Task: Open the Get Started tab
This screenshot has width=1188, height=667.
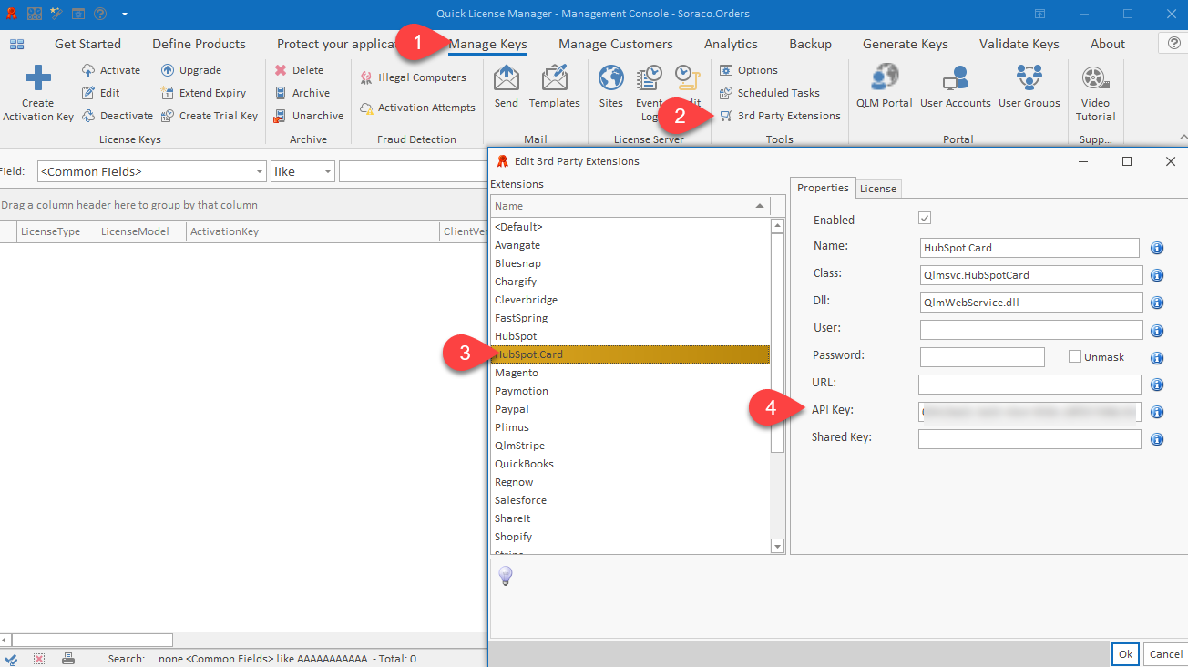Action: (87, 44)
